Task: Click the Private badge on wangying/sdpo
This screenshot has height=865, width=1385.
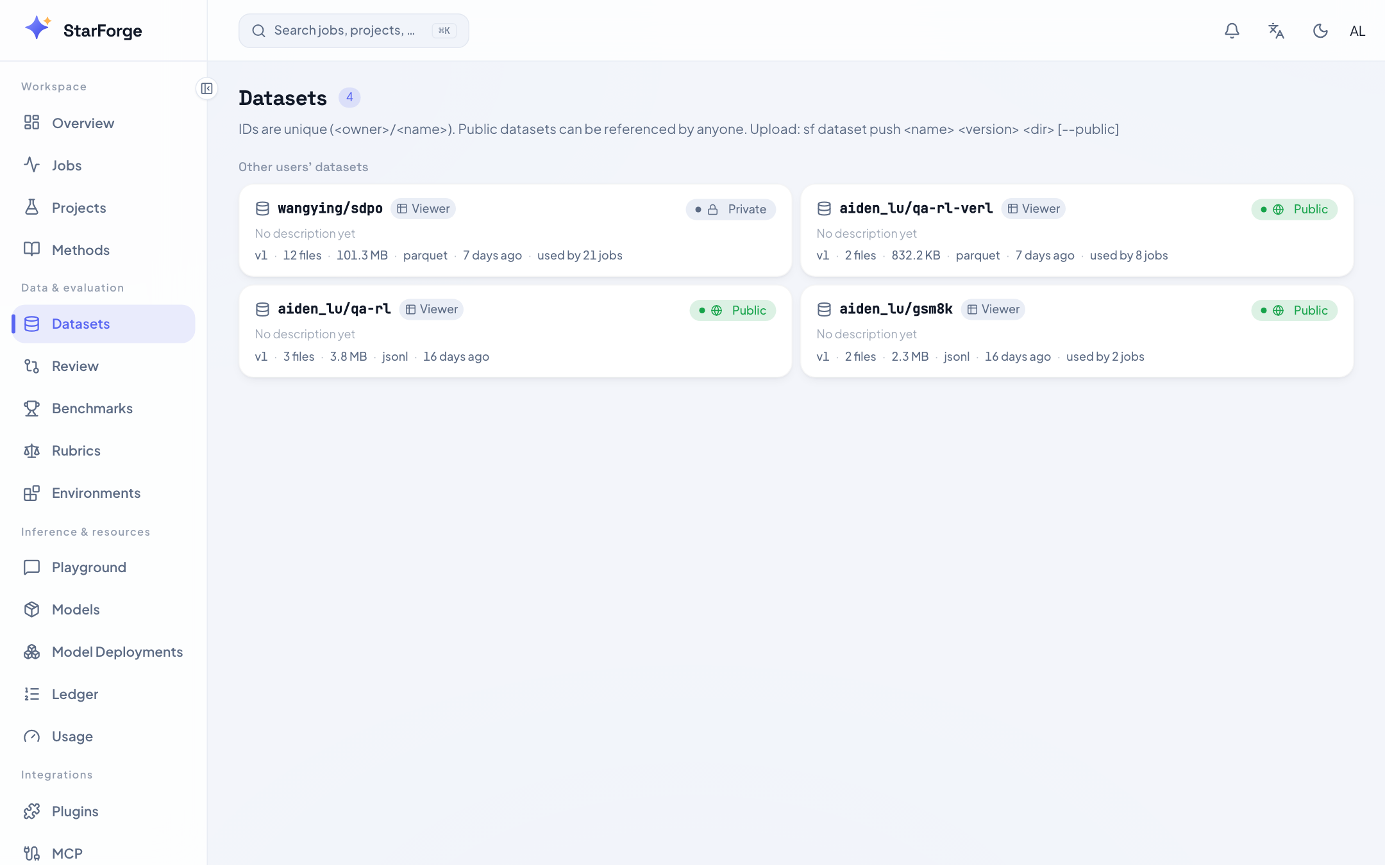Action: point(731,210)
